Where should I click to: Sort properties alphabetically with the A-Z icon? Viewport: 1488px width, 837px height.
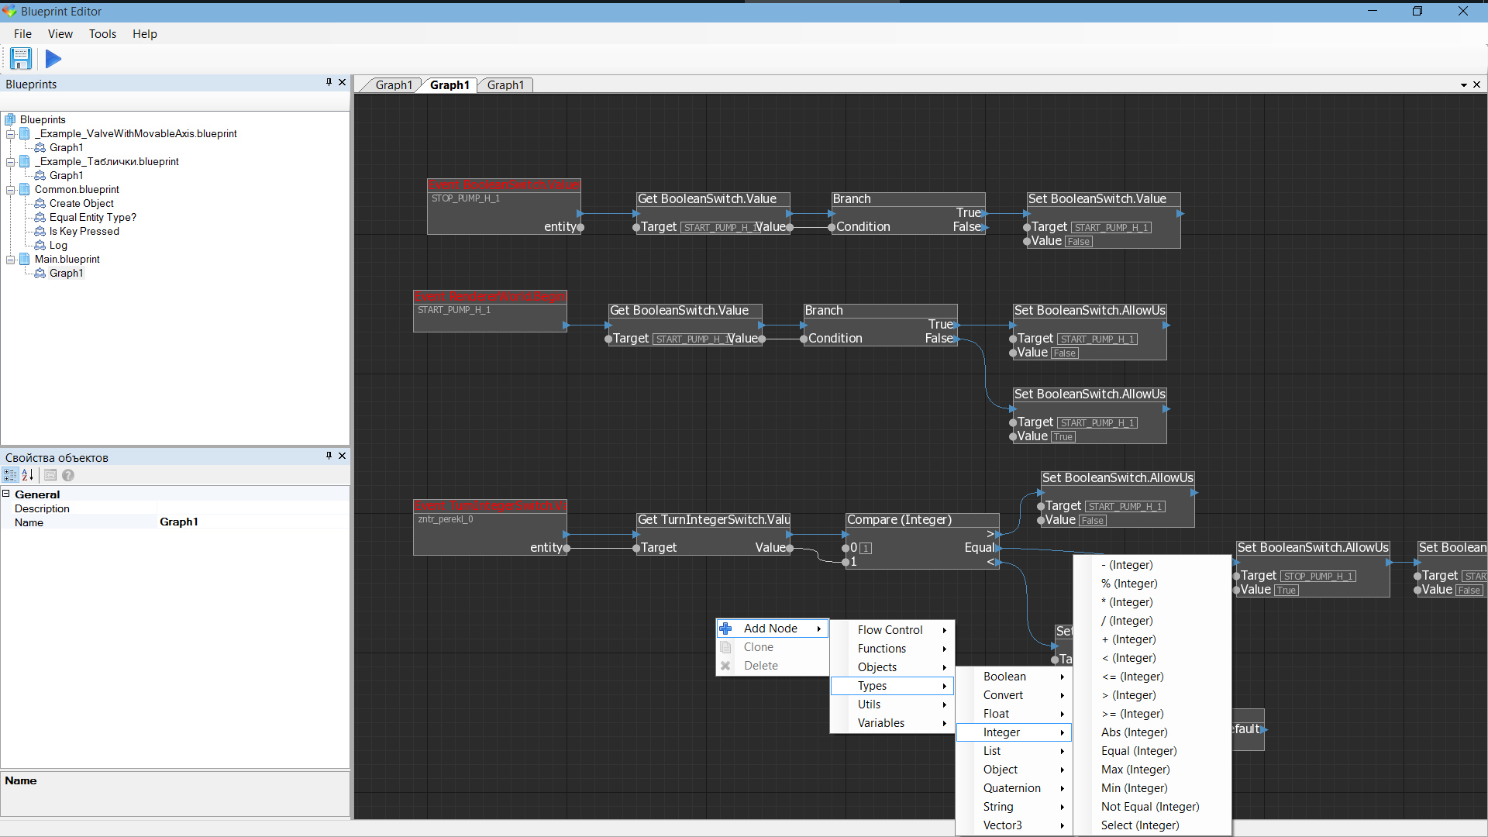[x=28, y=475]
